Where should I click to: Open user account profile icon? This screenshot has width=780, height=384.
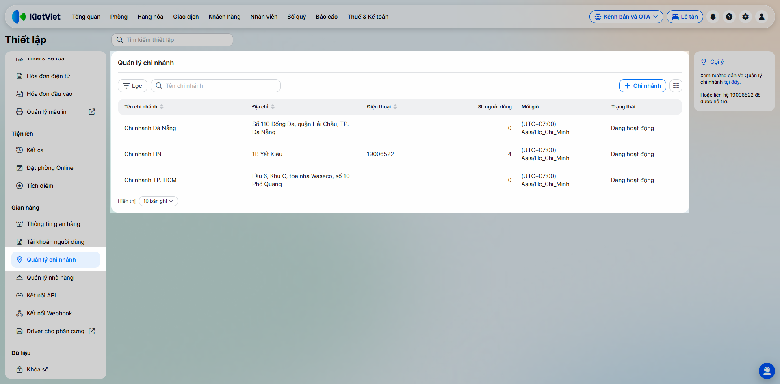[x=762, y=17]
